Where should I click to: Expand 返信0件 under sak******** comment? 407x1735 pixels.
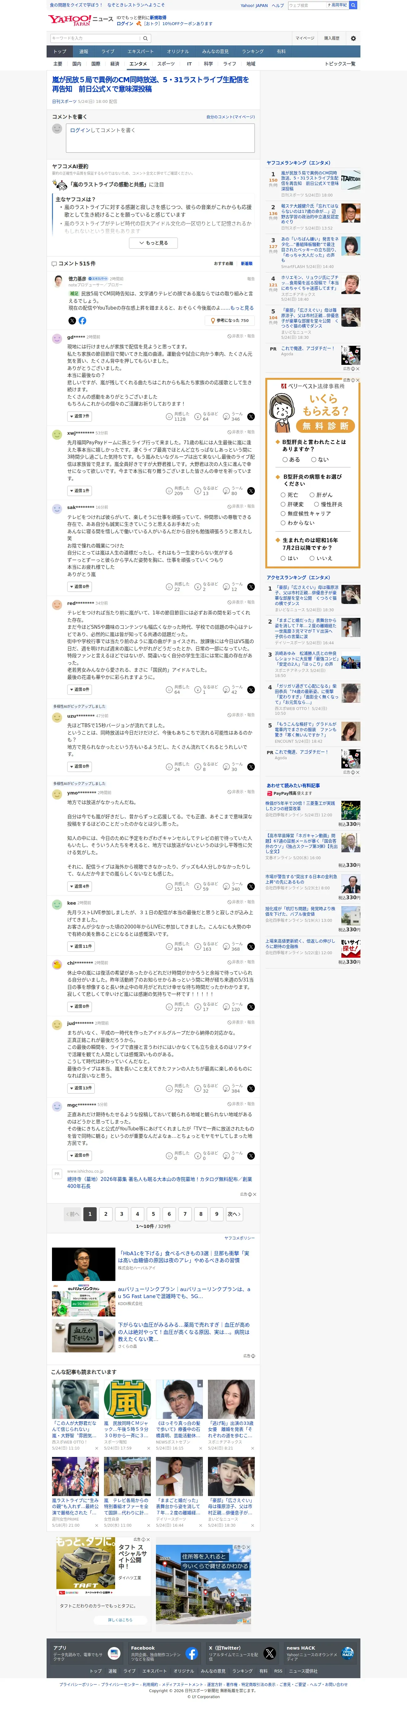(79, 586)
